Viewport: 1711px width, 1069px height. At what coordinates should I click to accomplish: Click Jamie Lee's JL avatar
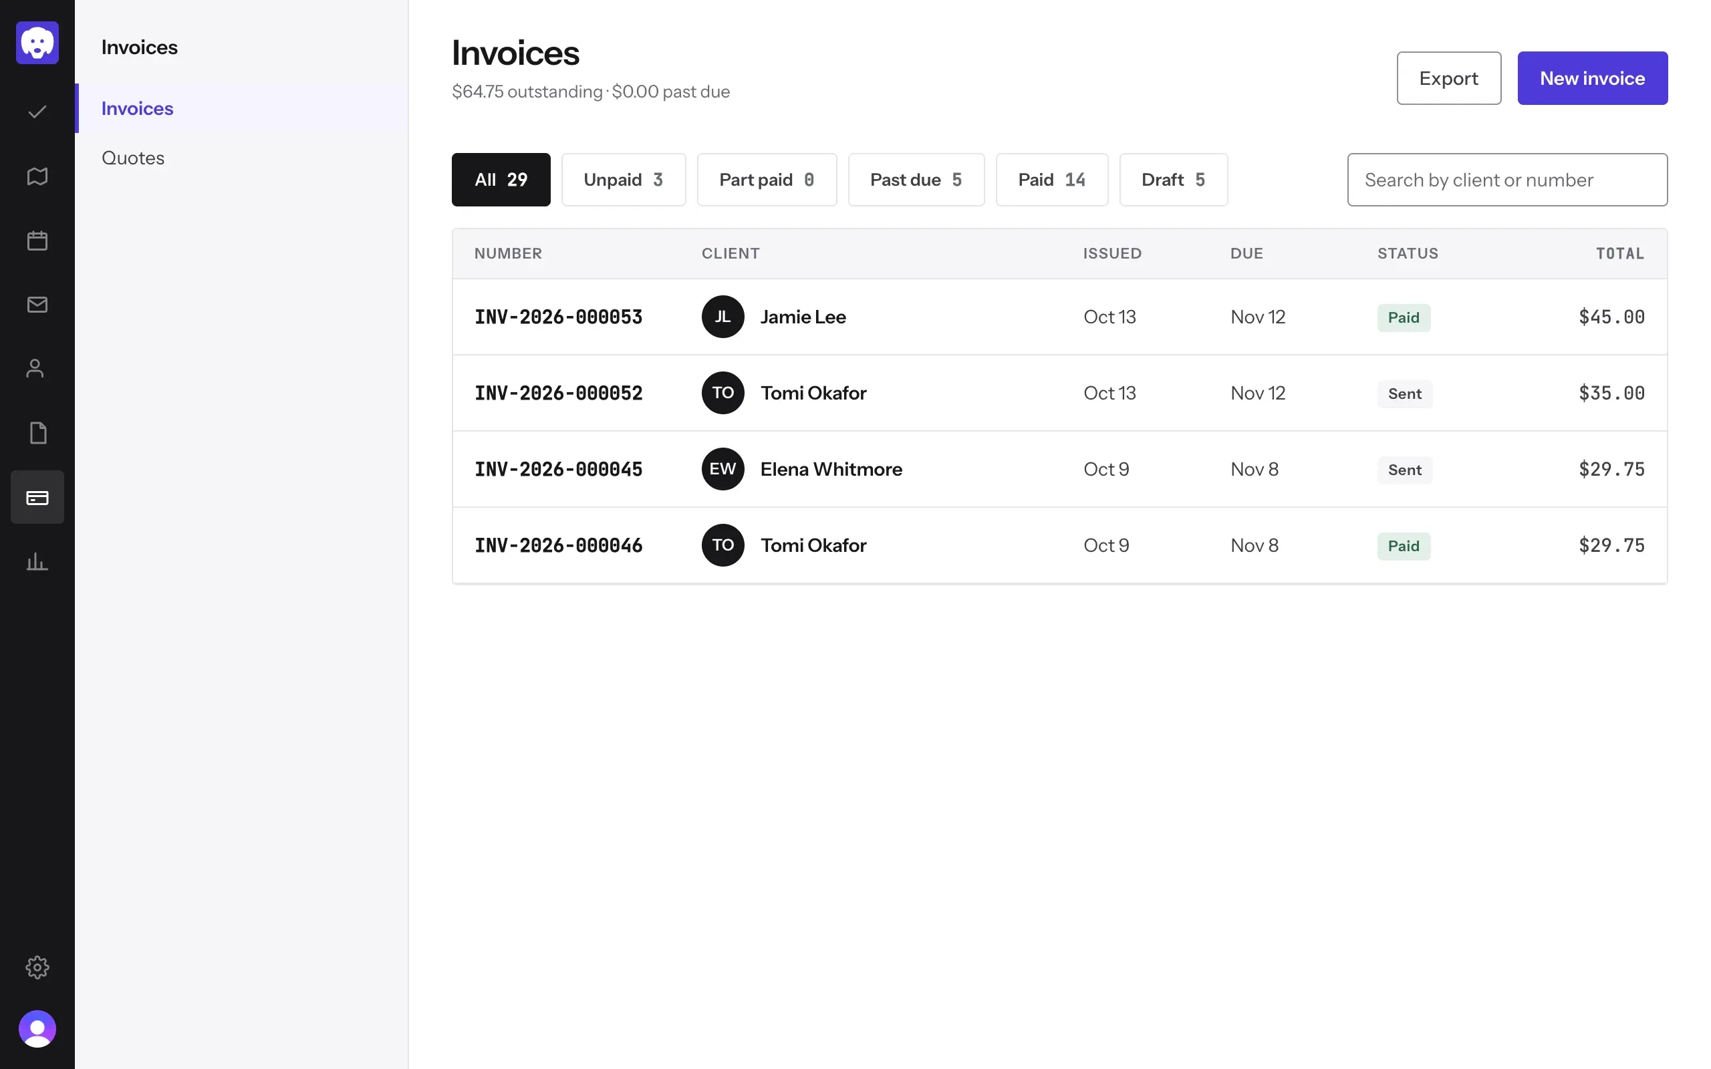click(722, 317)
